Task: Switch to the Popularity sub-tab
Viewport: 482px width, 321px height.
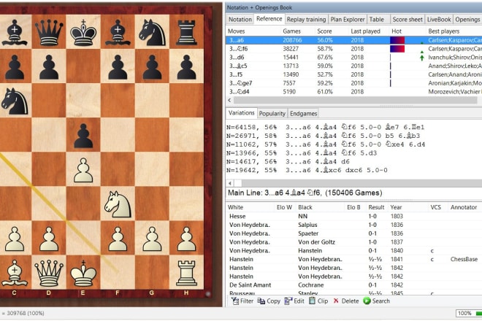Action: pos(272,113)
